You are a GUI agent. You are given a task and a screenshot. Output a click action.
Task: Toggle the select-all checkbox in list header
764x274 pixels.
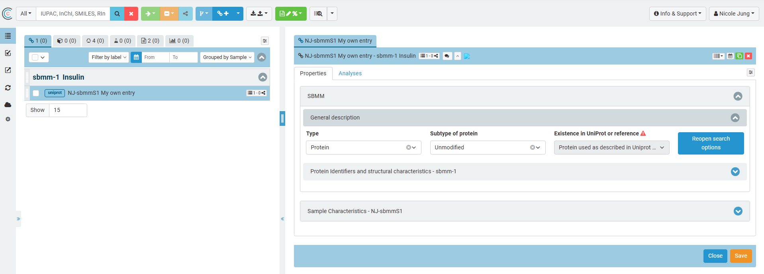click(x=35, y=57)
